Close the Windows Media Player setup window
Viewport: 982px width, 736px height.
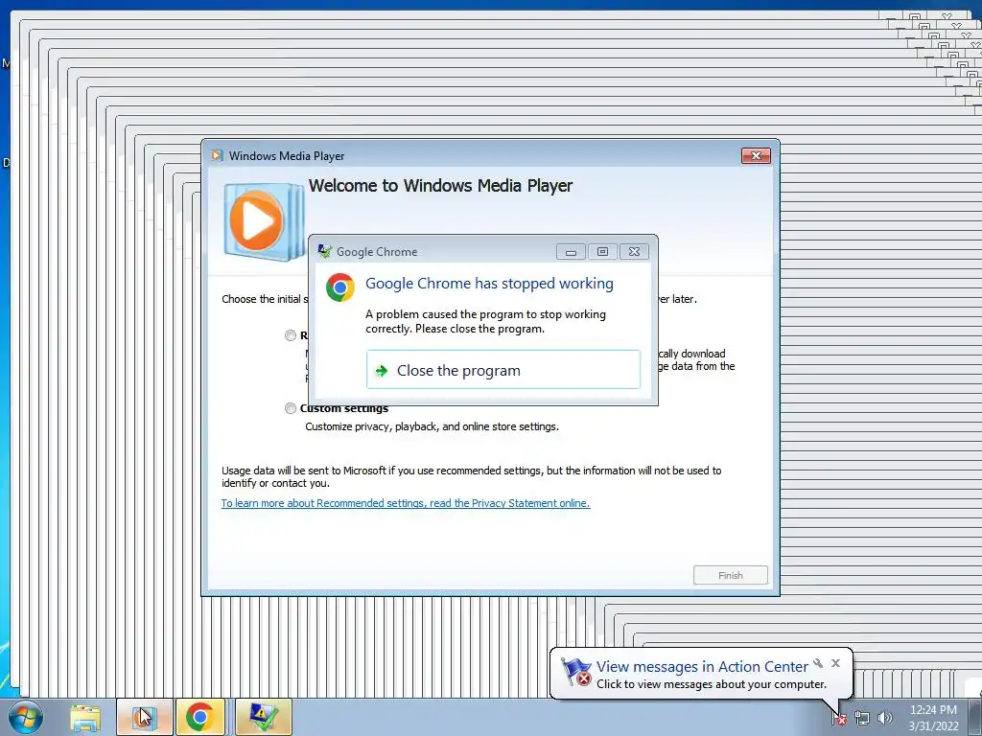pos(756,156)
